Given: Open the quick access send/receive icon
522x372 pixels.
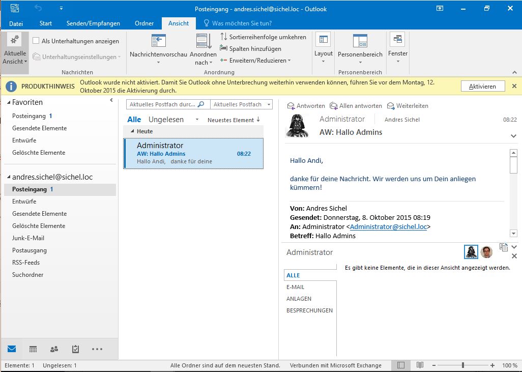Looking at the screenshot, I should click(15, 8).
